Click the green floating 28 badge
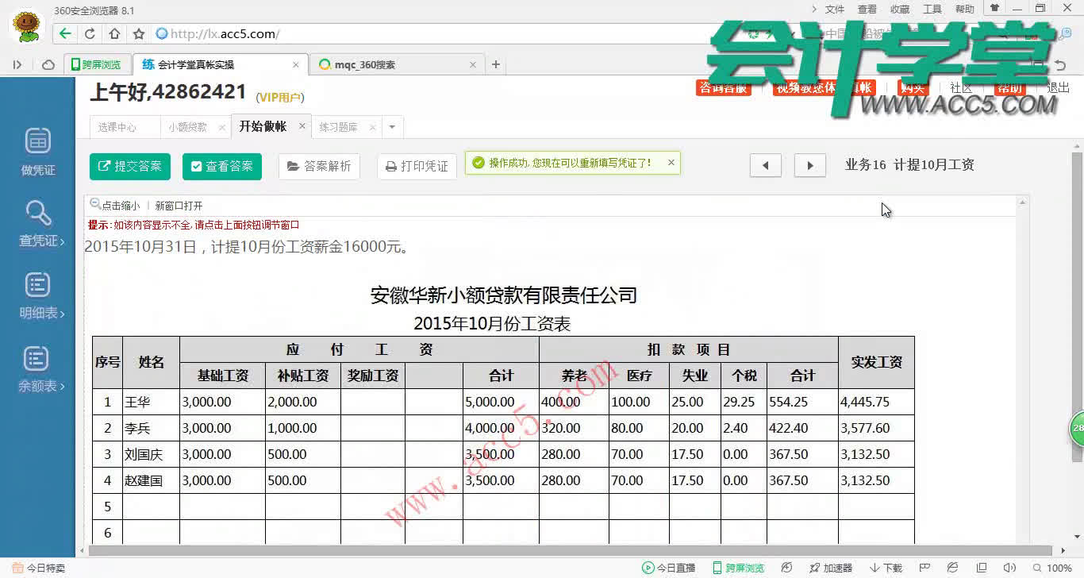Screen dimensions: 1084x578 1078,428
